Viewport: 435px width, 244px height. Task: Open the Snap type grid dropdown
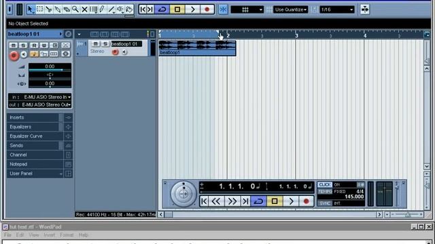[x=247, y=9]
